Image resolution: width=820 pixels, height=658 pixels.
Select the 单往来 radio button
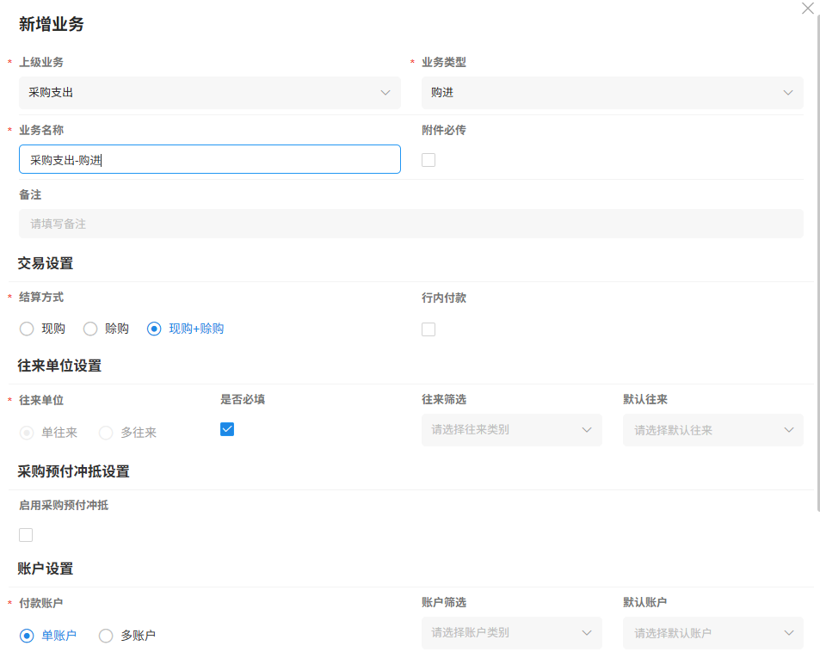click(26, 433)
